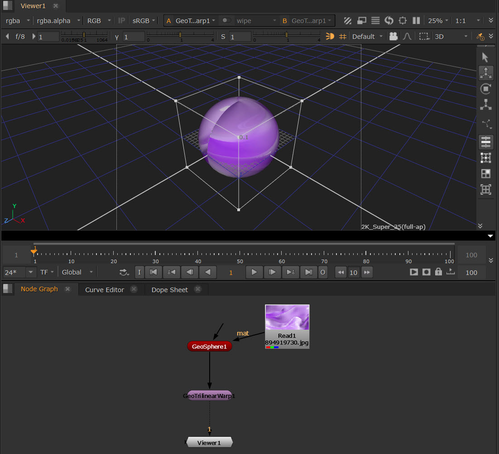Screen dimensions: 499x454
Task: Open the 3D view mode dropdown
Action: coord(451,36)
